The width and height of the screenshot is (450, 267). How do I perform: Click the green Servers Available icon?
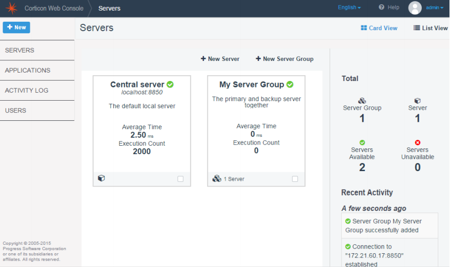362,143
